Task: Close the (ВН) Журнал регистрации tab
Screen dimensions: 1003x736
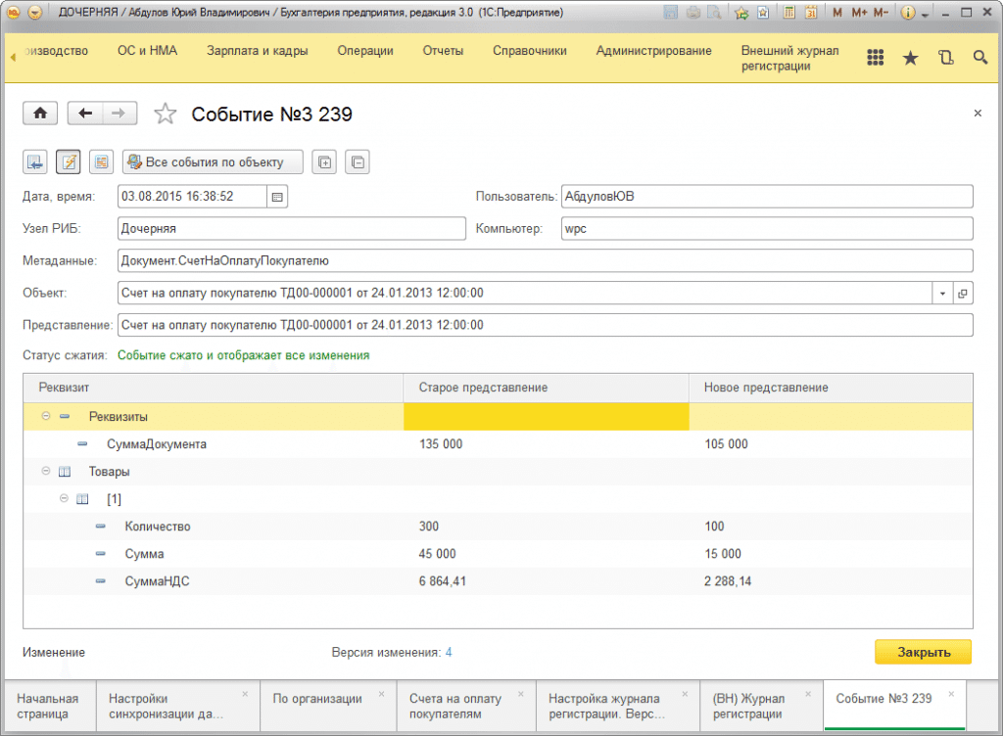Action: 808,694
